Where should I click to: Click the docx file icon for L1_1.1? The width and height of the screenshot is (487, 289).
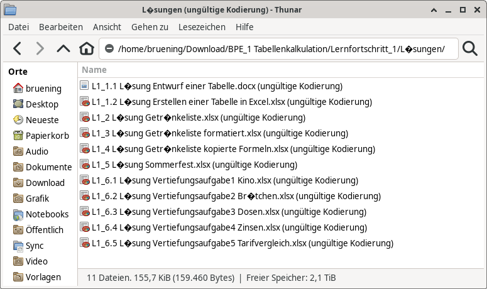[x=85, y=86]
